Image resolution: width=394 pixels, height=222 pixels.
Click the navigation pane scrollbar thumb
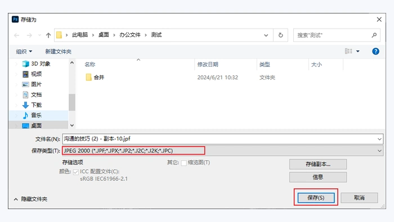(x=72, y=102)
